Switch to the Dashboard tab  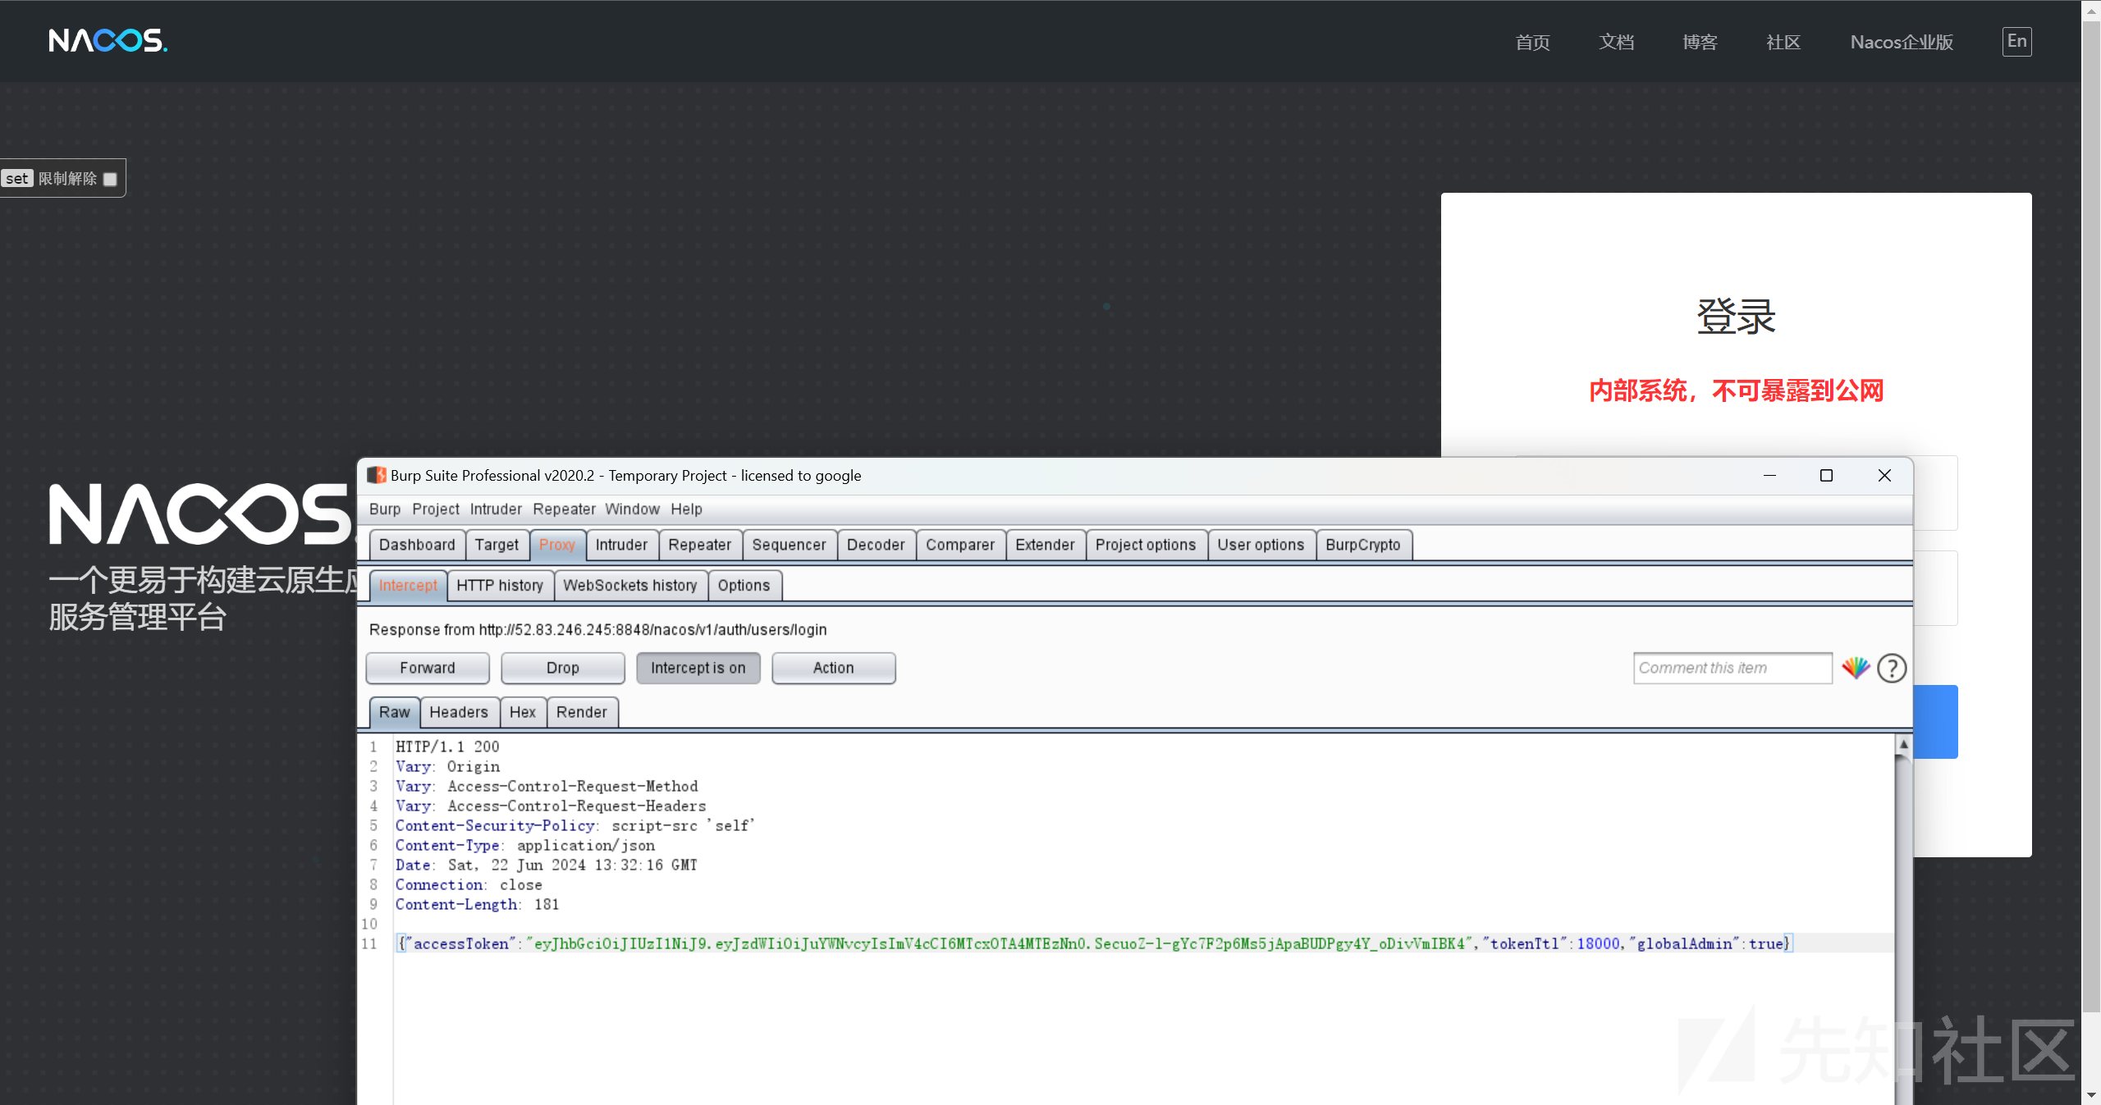[x=417, y=545]
